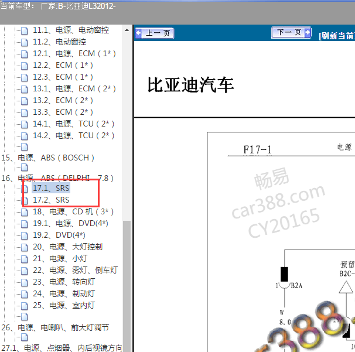Go to next page with 下一页 button
Screen dimensions: 355x352
point(291,33)
